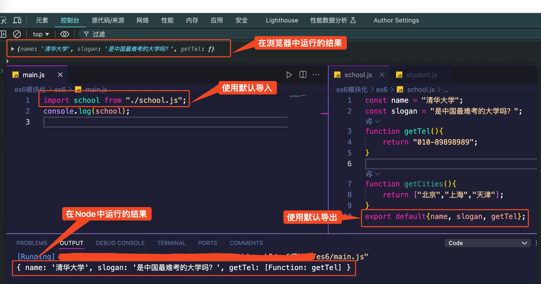Toggle the device toolbar icon
This screenshot has height=284, width=541.
point(17,20)
